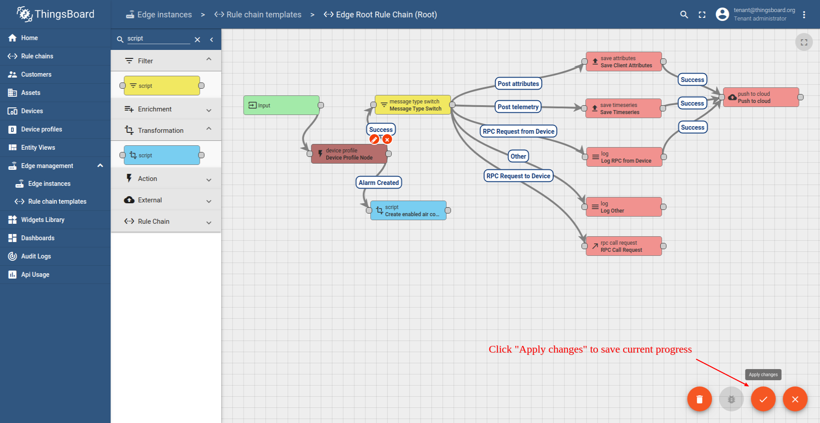820x423 pixels.
Task: Click the RPC Request to Device label
Action: pyautogui.click(x=518, y=176)
